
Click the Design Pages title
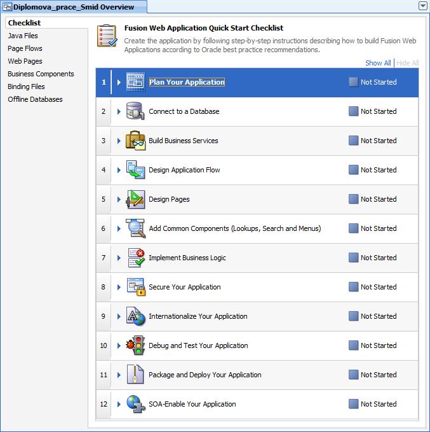point(169,199)
